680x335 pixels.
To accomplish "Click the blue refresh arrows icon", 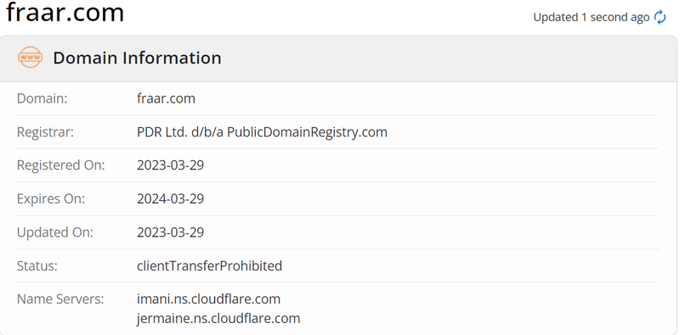I will [660, 17].
